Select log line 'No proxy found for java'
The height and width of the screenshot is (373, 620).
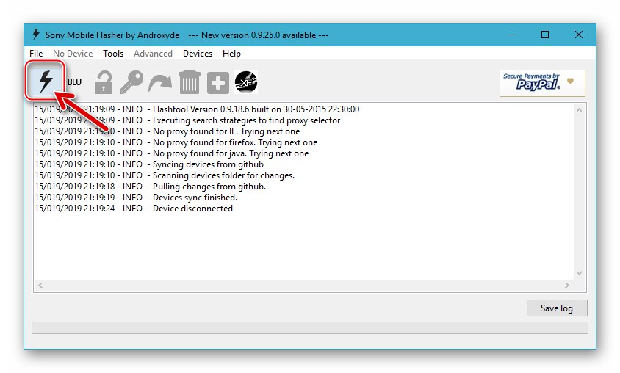[x=172, y=153]
